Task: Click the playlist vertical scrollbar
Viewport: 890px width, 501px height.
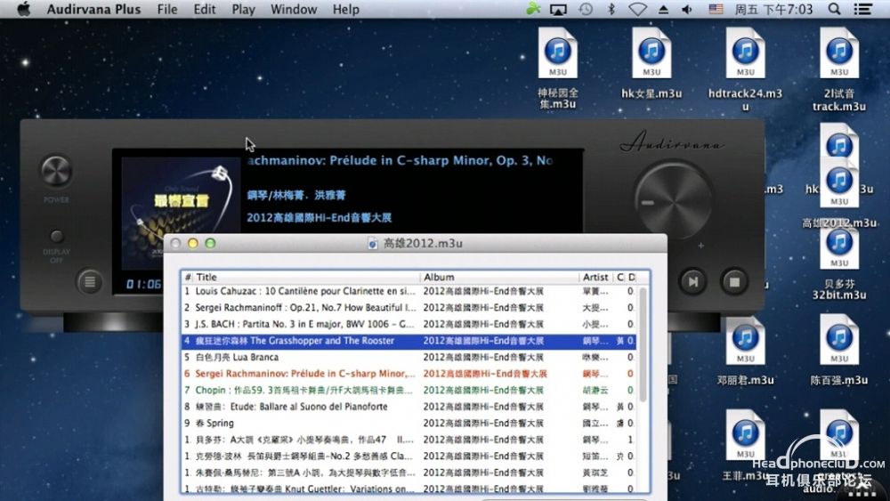Action: pos(643,345)
